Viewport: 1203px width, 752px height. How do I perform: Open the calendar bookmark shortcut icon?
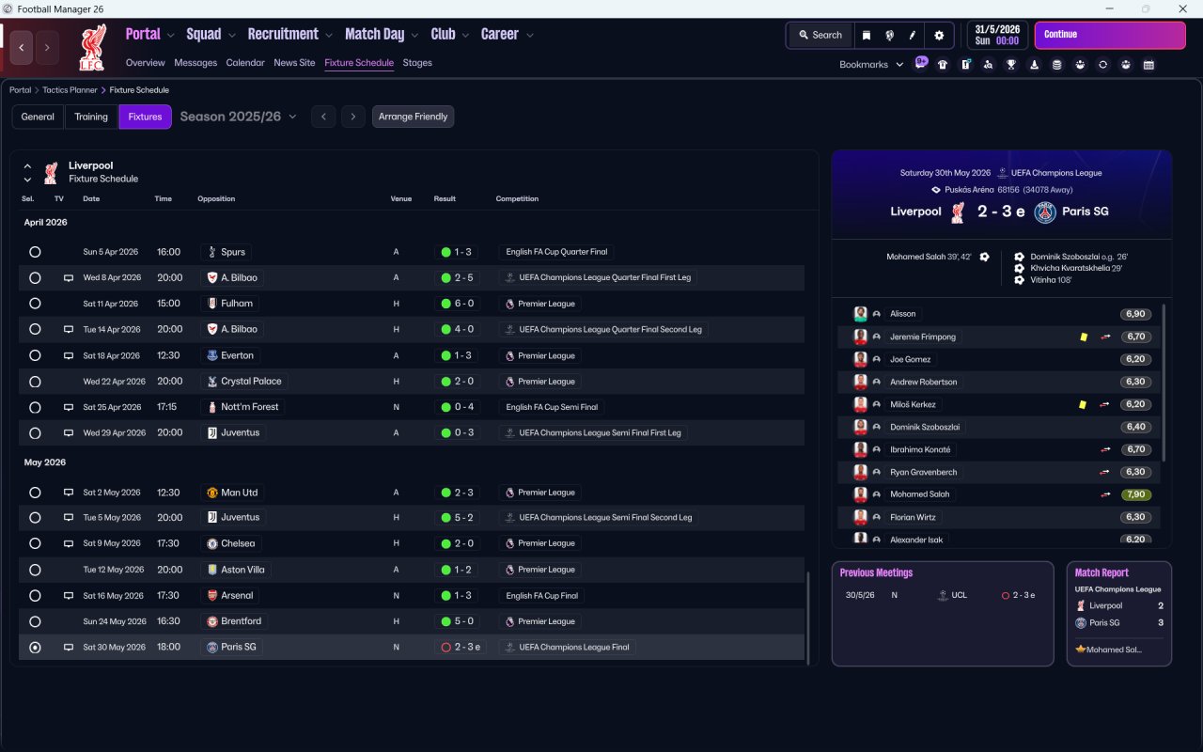click(1148, 65)
